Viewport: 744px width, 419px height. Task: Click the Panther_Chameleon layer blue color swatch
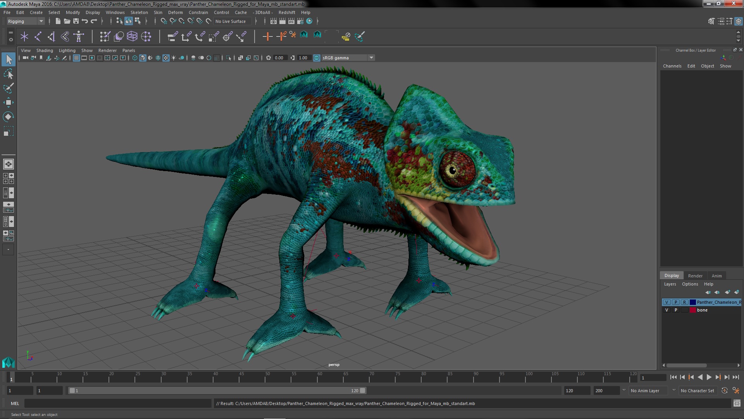click(692, 302)
